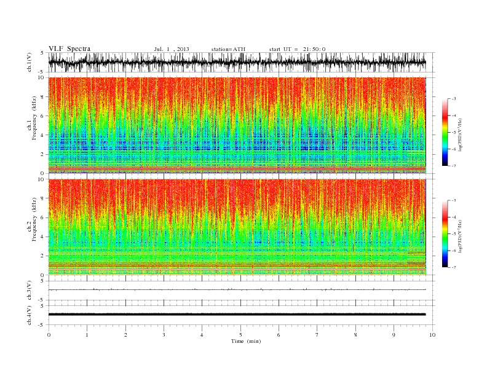487x376 pixels.
Task: Click the "-7" tick on upper colorbar
Action: click(454, 166)
